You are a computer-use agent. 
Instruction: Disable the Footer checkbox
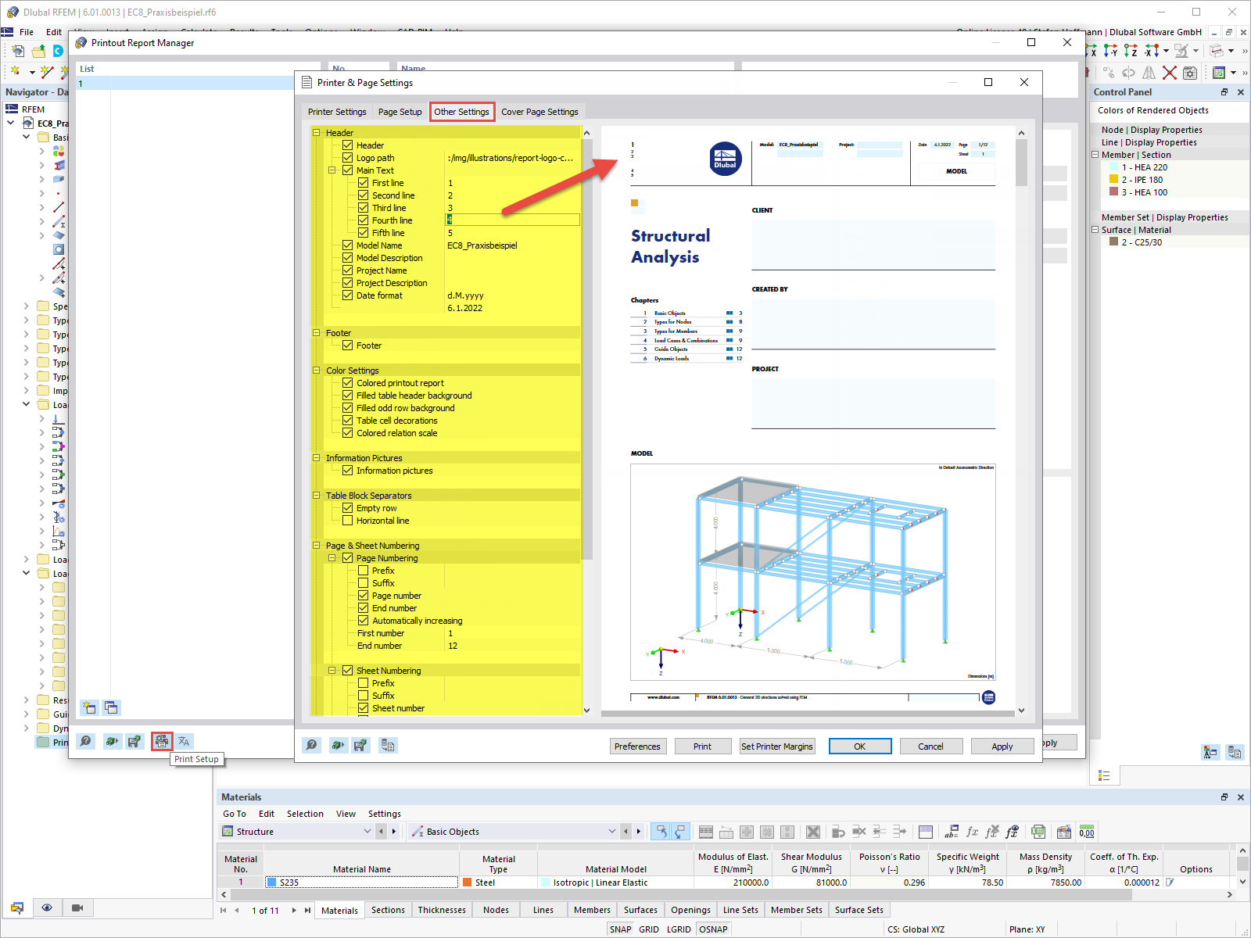(x=348, y=345)
